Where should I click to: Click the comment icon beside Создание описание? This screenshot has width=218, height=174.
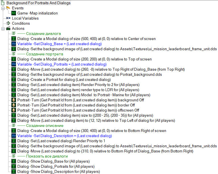click(13, 125)
